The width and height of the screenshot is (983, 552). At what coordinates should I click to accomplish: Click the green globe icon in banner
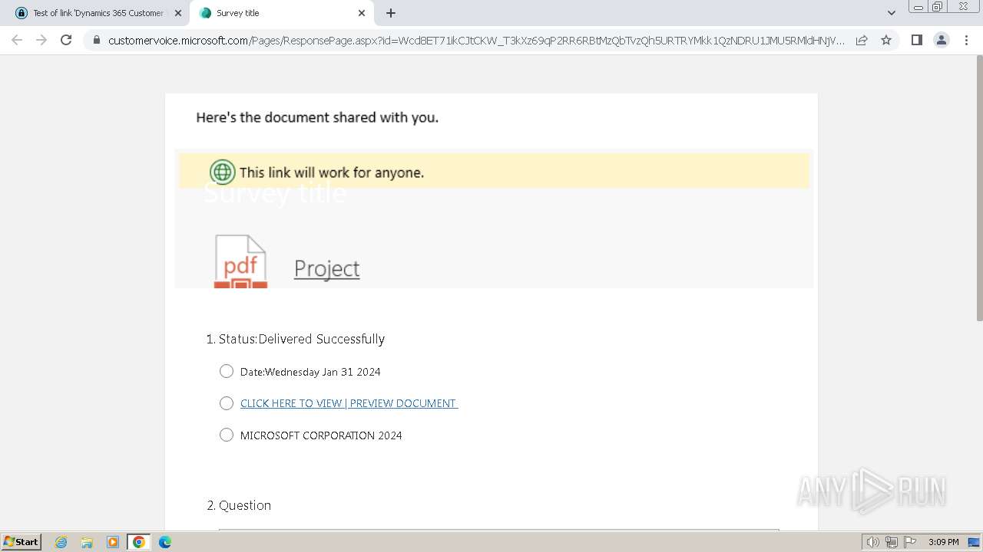pos(222,172)
